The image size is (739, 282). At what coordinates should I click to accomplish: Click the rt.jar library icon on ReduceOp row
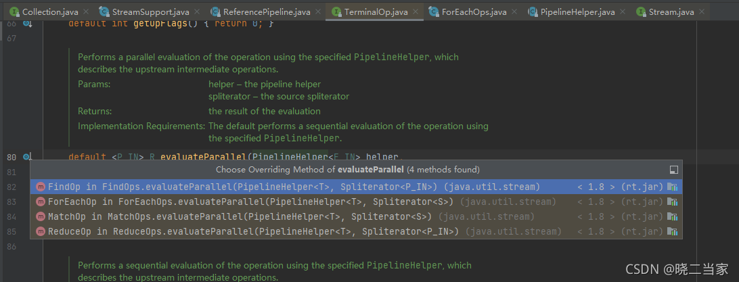pos(673,232)
